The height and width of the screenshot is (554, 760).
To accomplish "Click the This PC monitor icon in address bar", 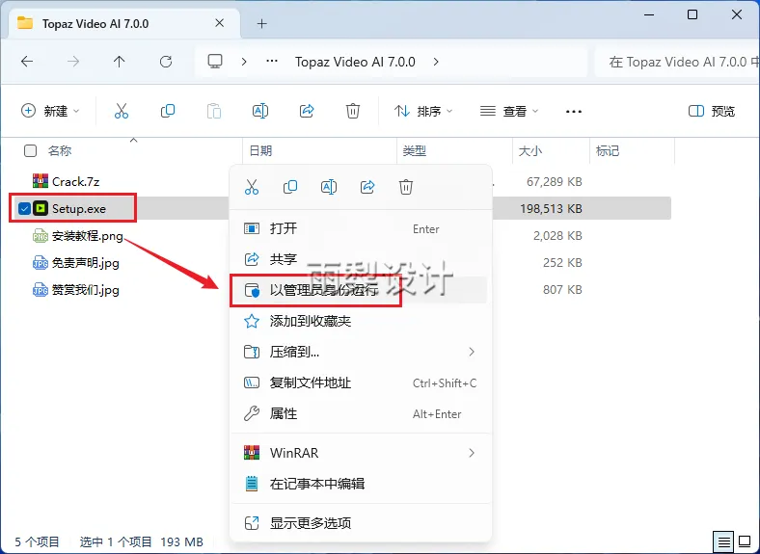I will pos(215,62).
